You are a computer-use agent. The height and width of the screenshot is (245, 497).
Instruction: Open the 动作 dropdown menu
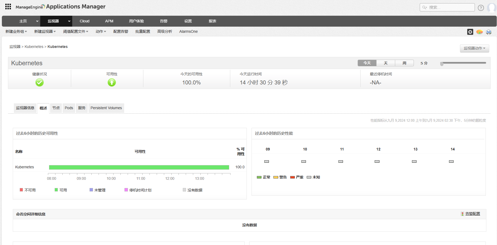[101, 31]
